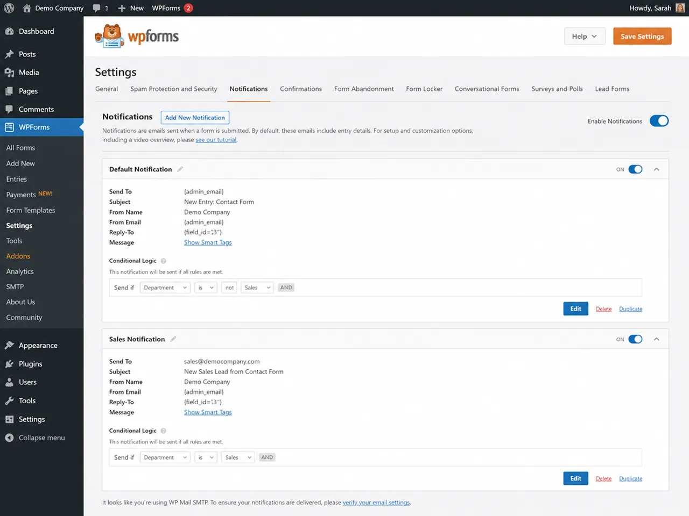The width and height of the screenshot is (689, 516).
Task: Rename Sales Notification via pencil icon
Action: pyautogui.click(x=173, y=339)
